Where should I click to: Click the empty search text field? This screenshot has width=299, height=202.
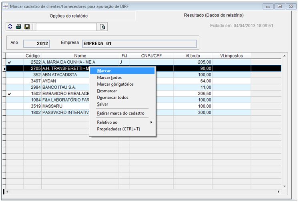coord(66,27)
